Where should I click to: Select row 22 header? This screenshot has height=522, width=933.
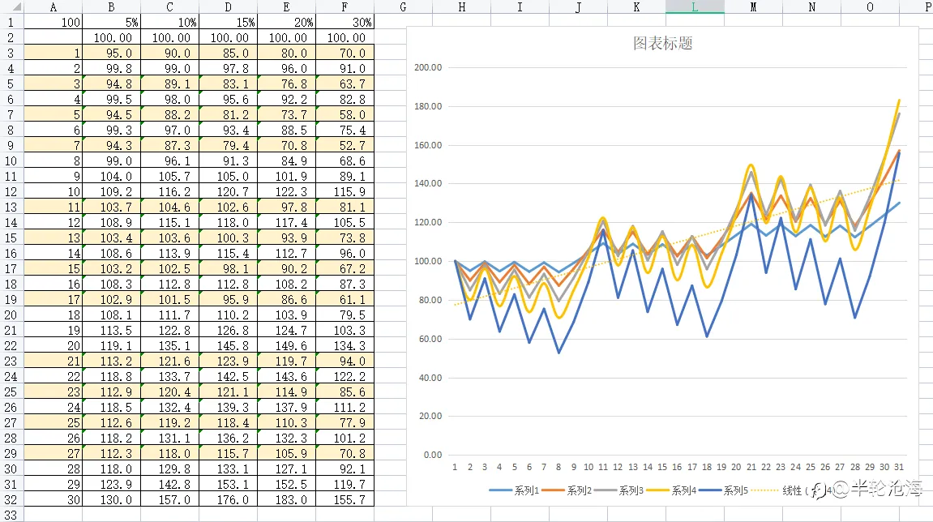coord(11,346)
